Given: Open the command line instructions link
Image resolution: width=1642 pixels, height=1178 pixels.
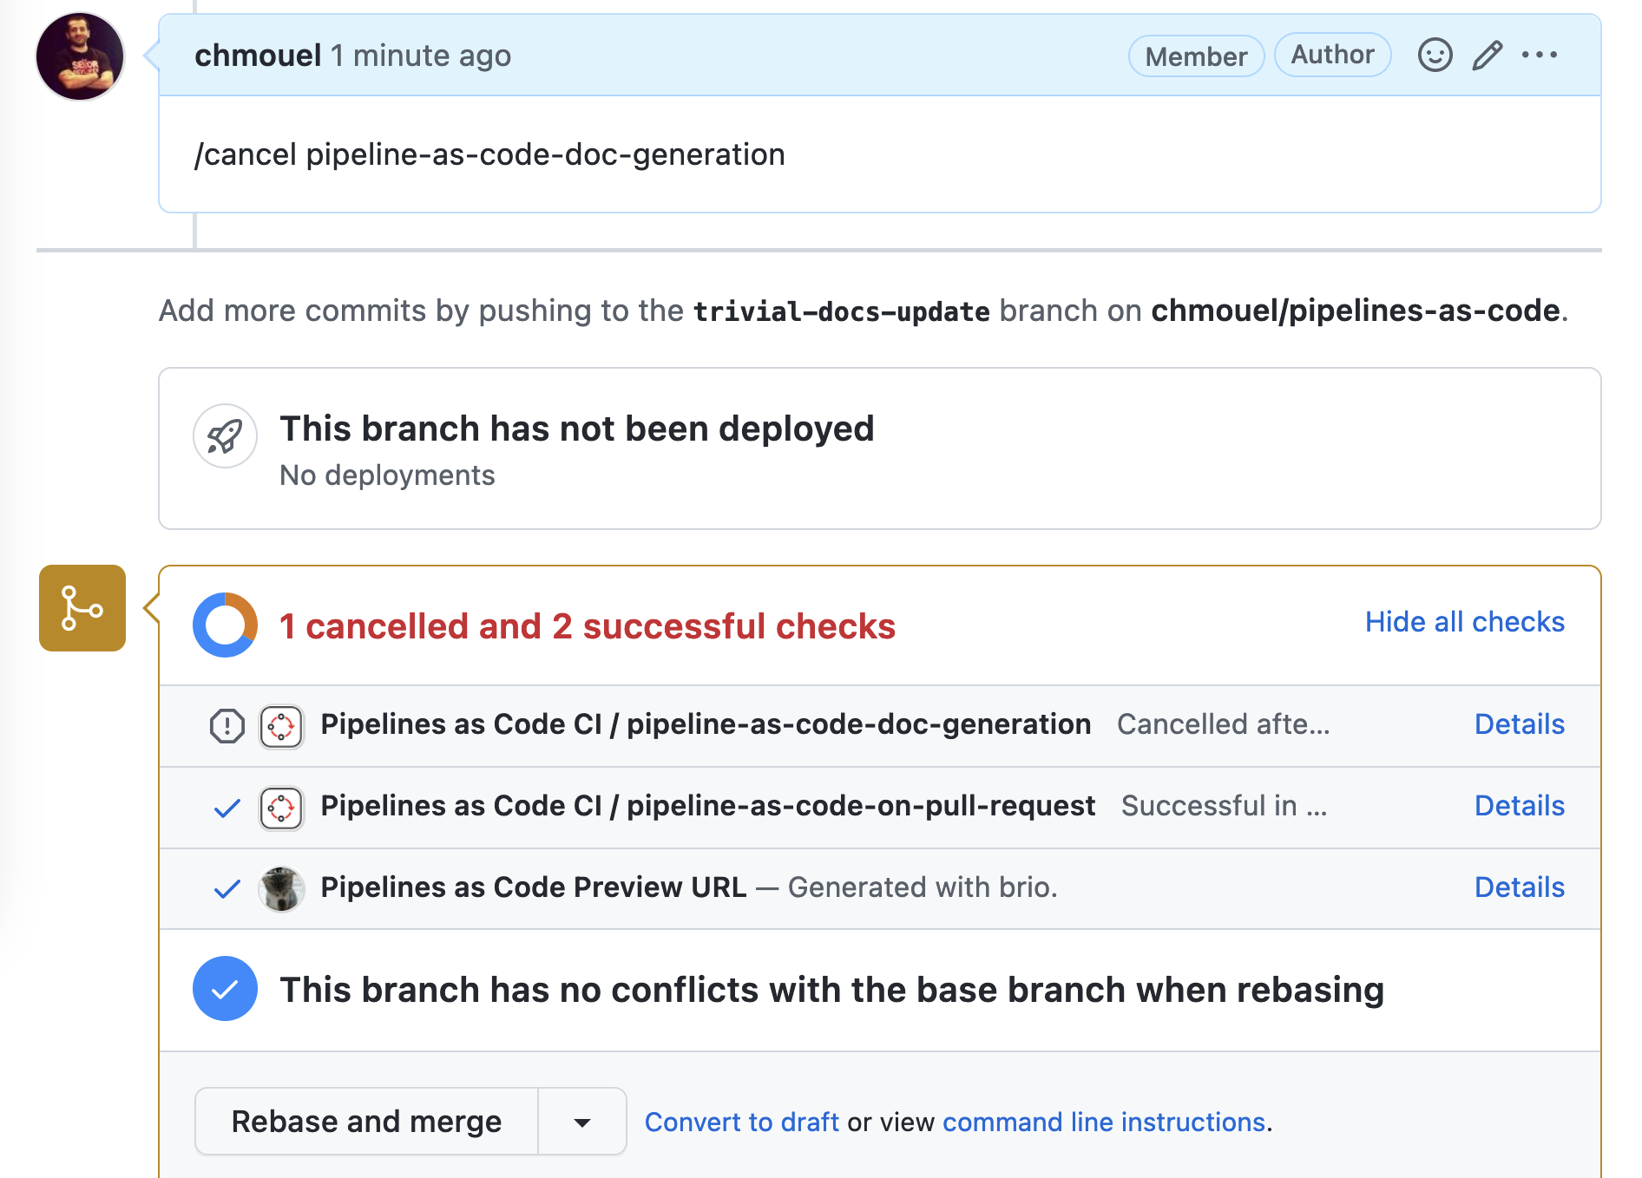Looking at the screenshot, I should tap(1103, 1122).
